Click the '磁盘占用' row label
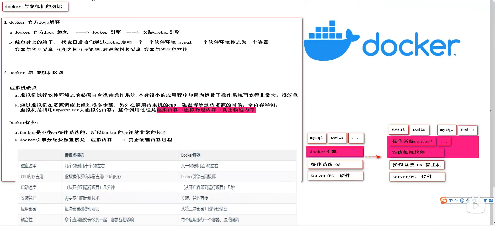The image size is (495, 226). point(29,166)
